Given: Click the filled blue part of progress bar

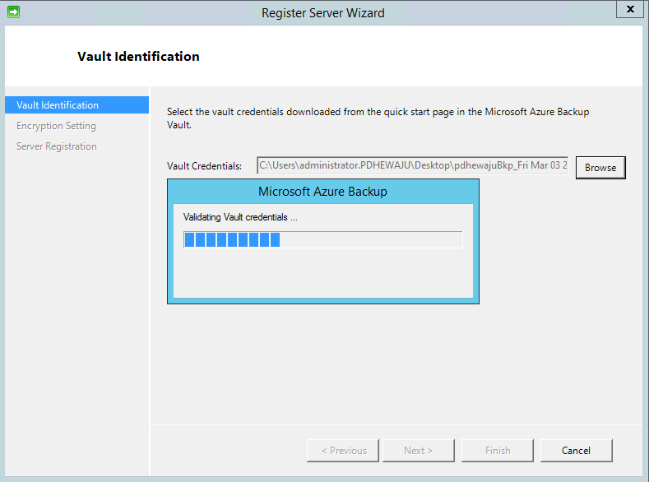Looking at the screenshot, I should coord(232,239).
